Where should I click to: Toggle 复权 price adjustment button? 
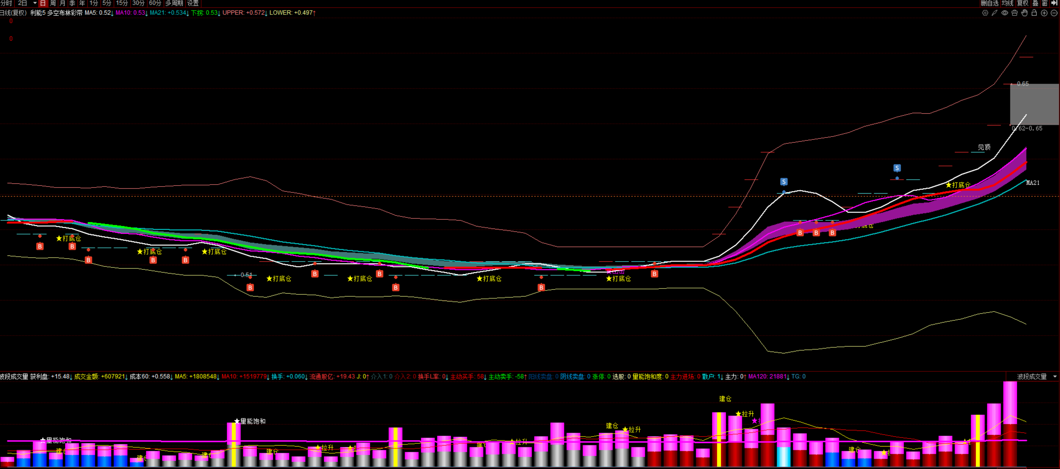1022,3
